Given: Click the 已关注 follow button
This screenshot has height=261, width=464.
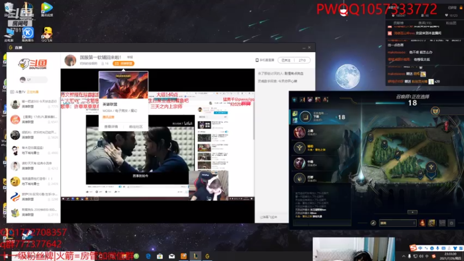Looking at the screenshot, I should click(286, 60).
